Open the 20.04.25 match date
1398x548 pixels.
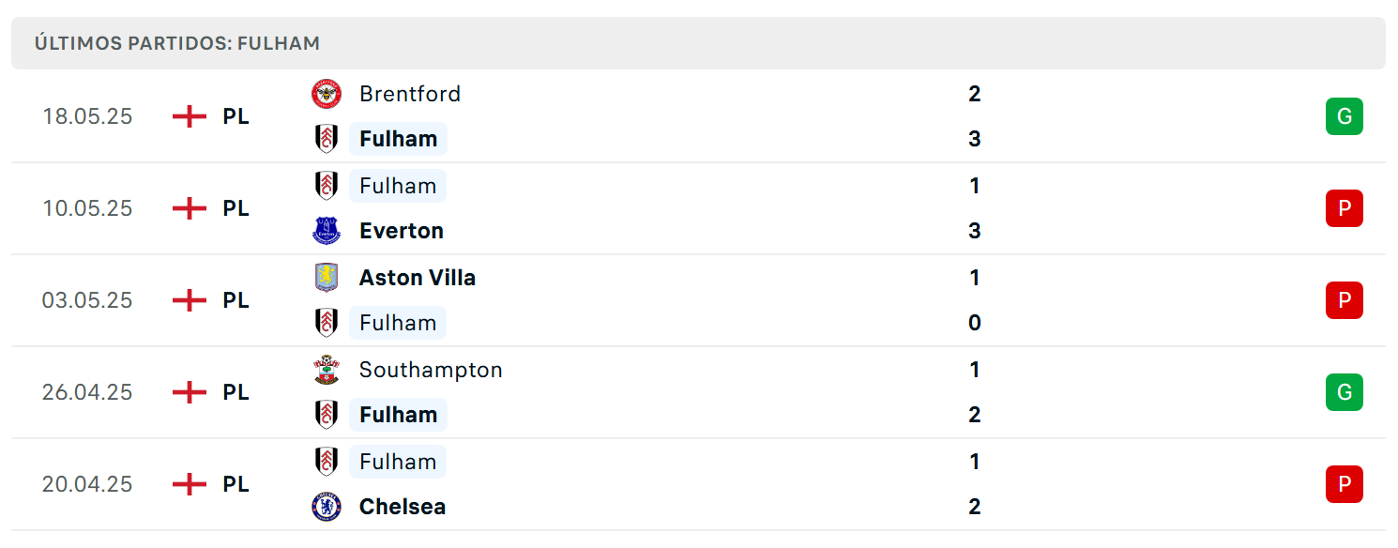(x=87, y=484)
